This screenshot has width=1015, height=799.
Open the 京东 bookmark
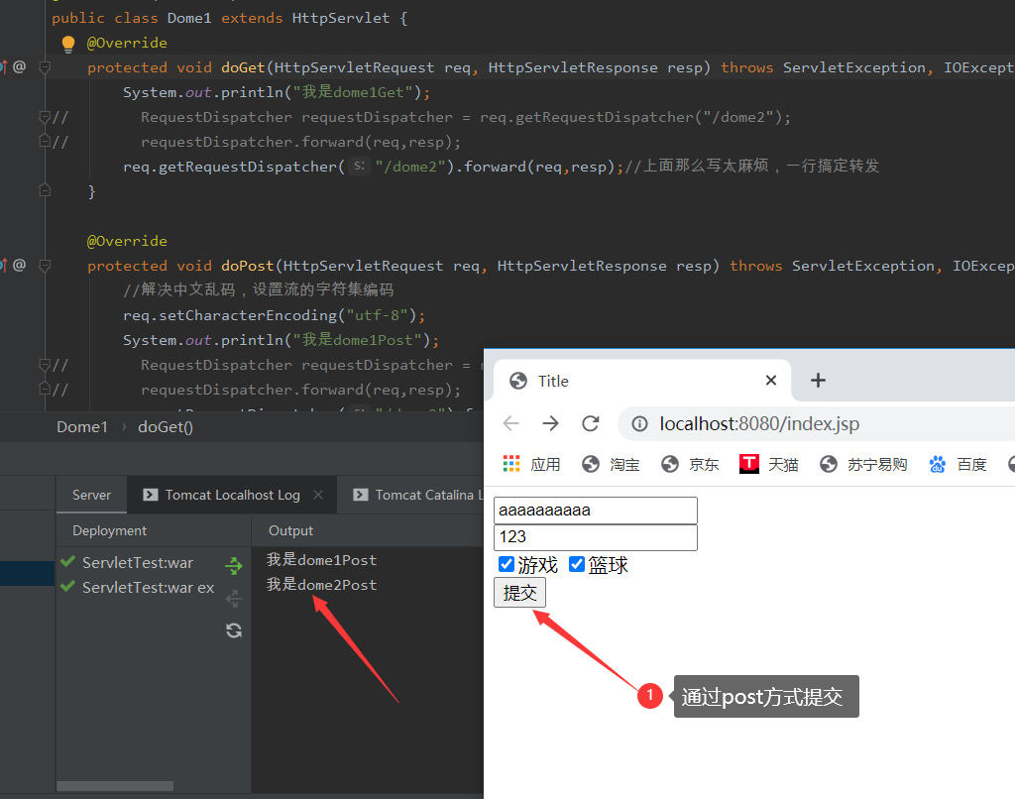(690, 464)
